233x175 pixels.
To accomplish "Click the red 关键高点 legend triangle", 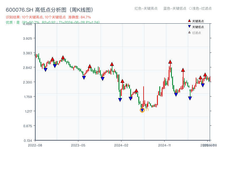I will tap(189, 21).
